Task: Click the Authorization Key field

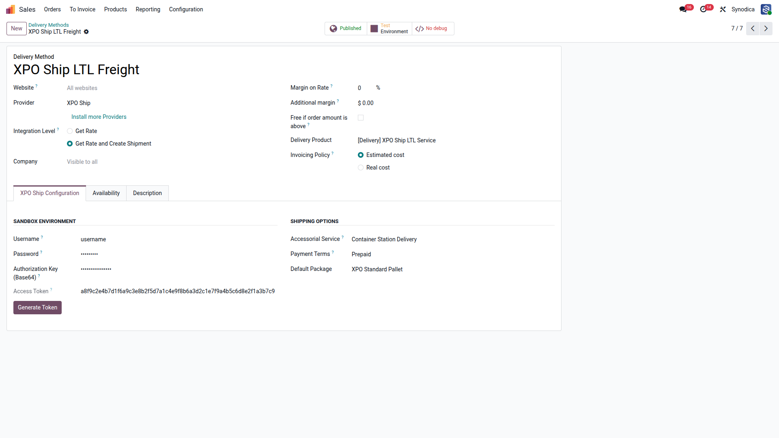Action: 179,269
